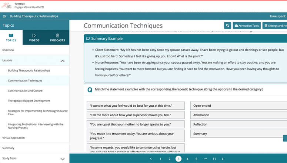
Task: Click the Reflection category box
Action: pos(239,124)
